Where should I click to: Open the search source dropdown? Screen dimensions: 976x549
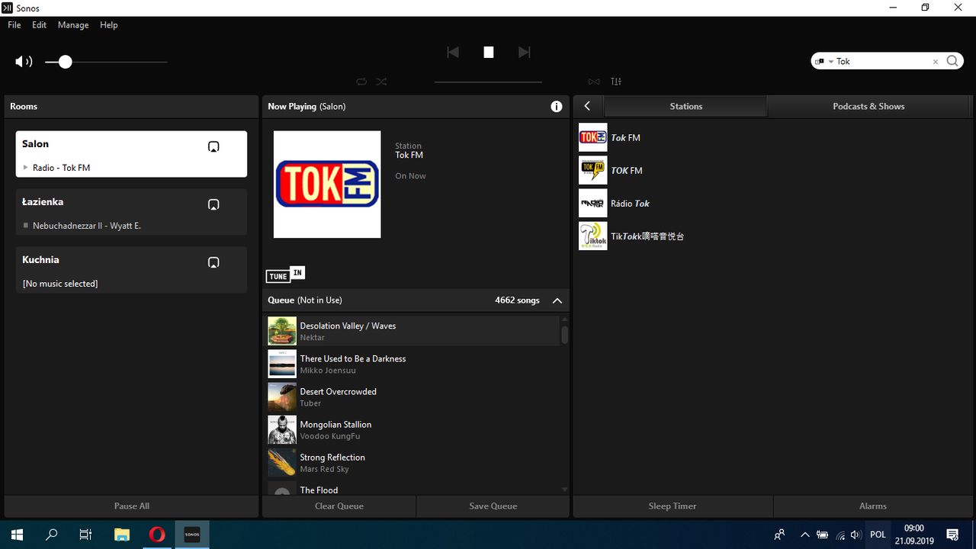(824, 62)
